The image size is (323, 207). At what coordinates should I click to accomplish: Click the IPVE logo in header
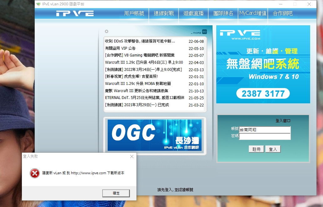[75, 13]
